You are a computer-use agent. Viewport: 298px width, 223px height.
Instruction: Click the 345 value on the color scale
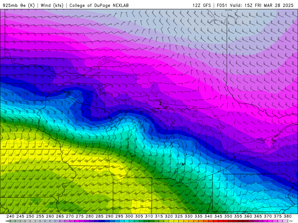coord(218,216)
